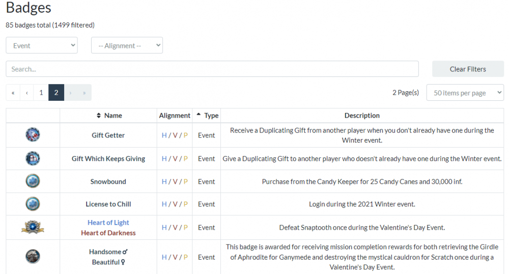Click the License to Chill badge icon
Viewport: 509px width, 274px height.
[x=33, y=204]
